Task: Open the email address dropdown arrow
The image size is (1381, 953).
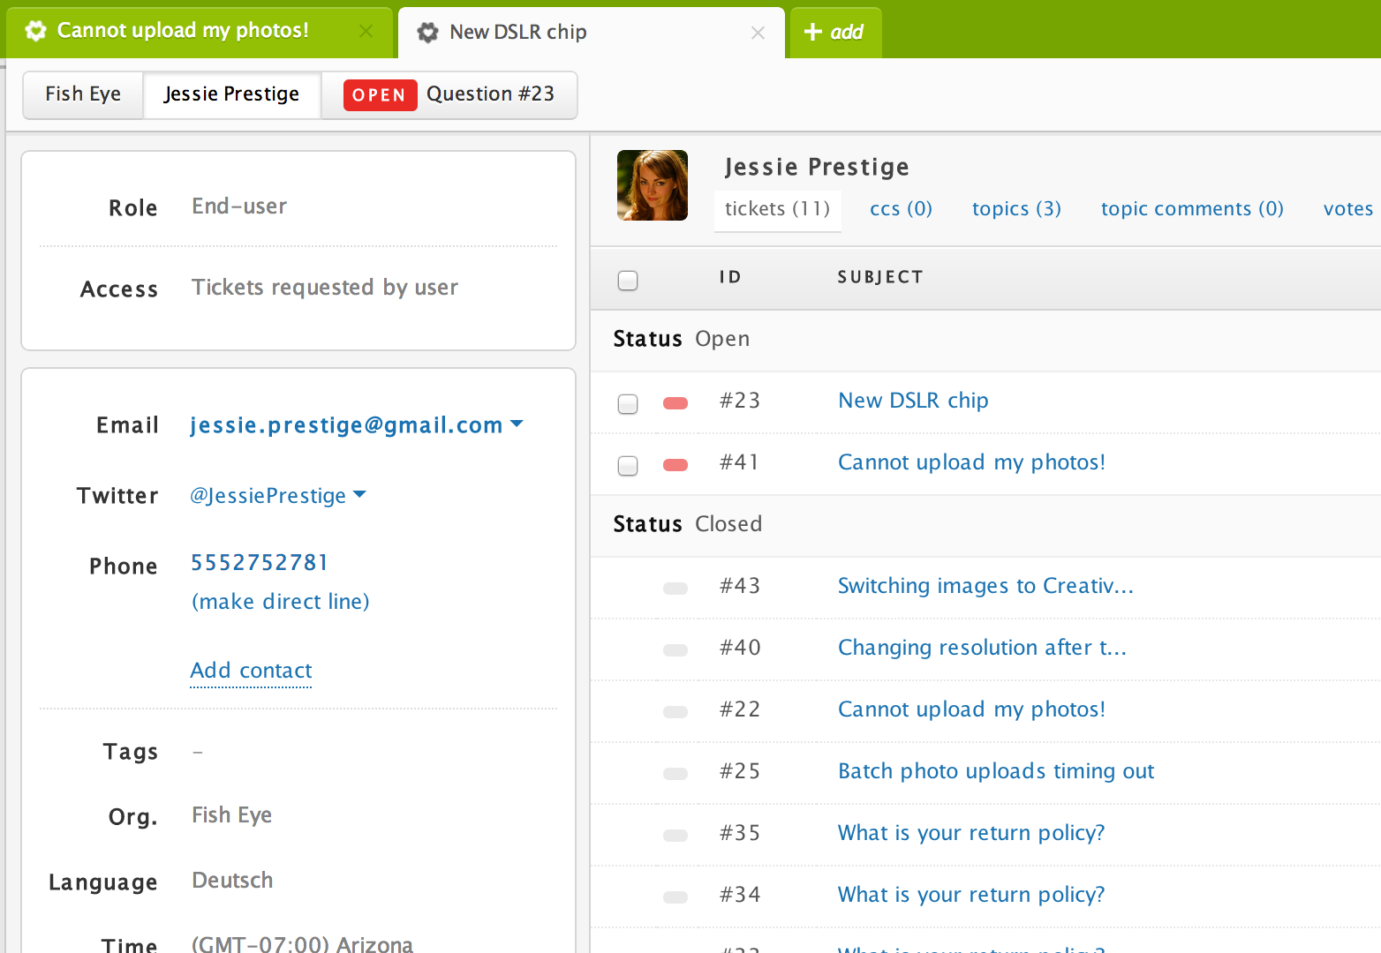Action: [x=517, y=424]
